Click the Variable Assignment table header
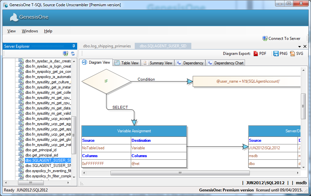 pos(134,131)
